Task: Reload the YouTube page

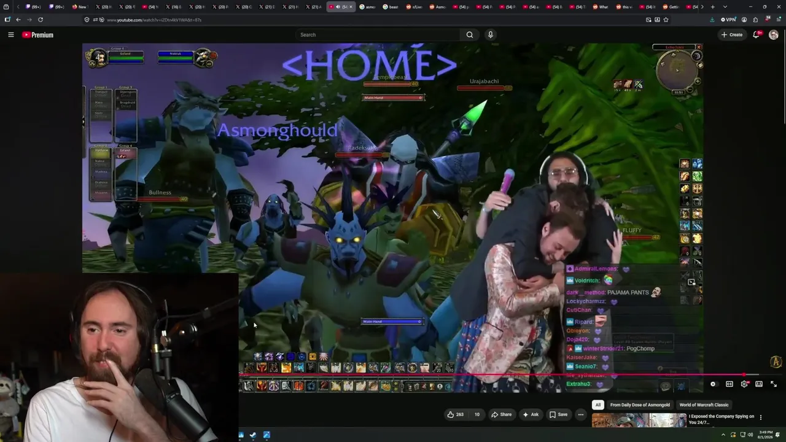Action: click(41, 20)
